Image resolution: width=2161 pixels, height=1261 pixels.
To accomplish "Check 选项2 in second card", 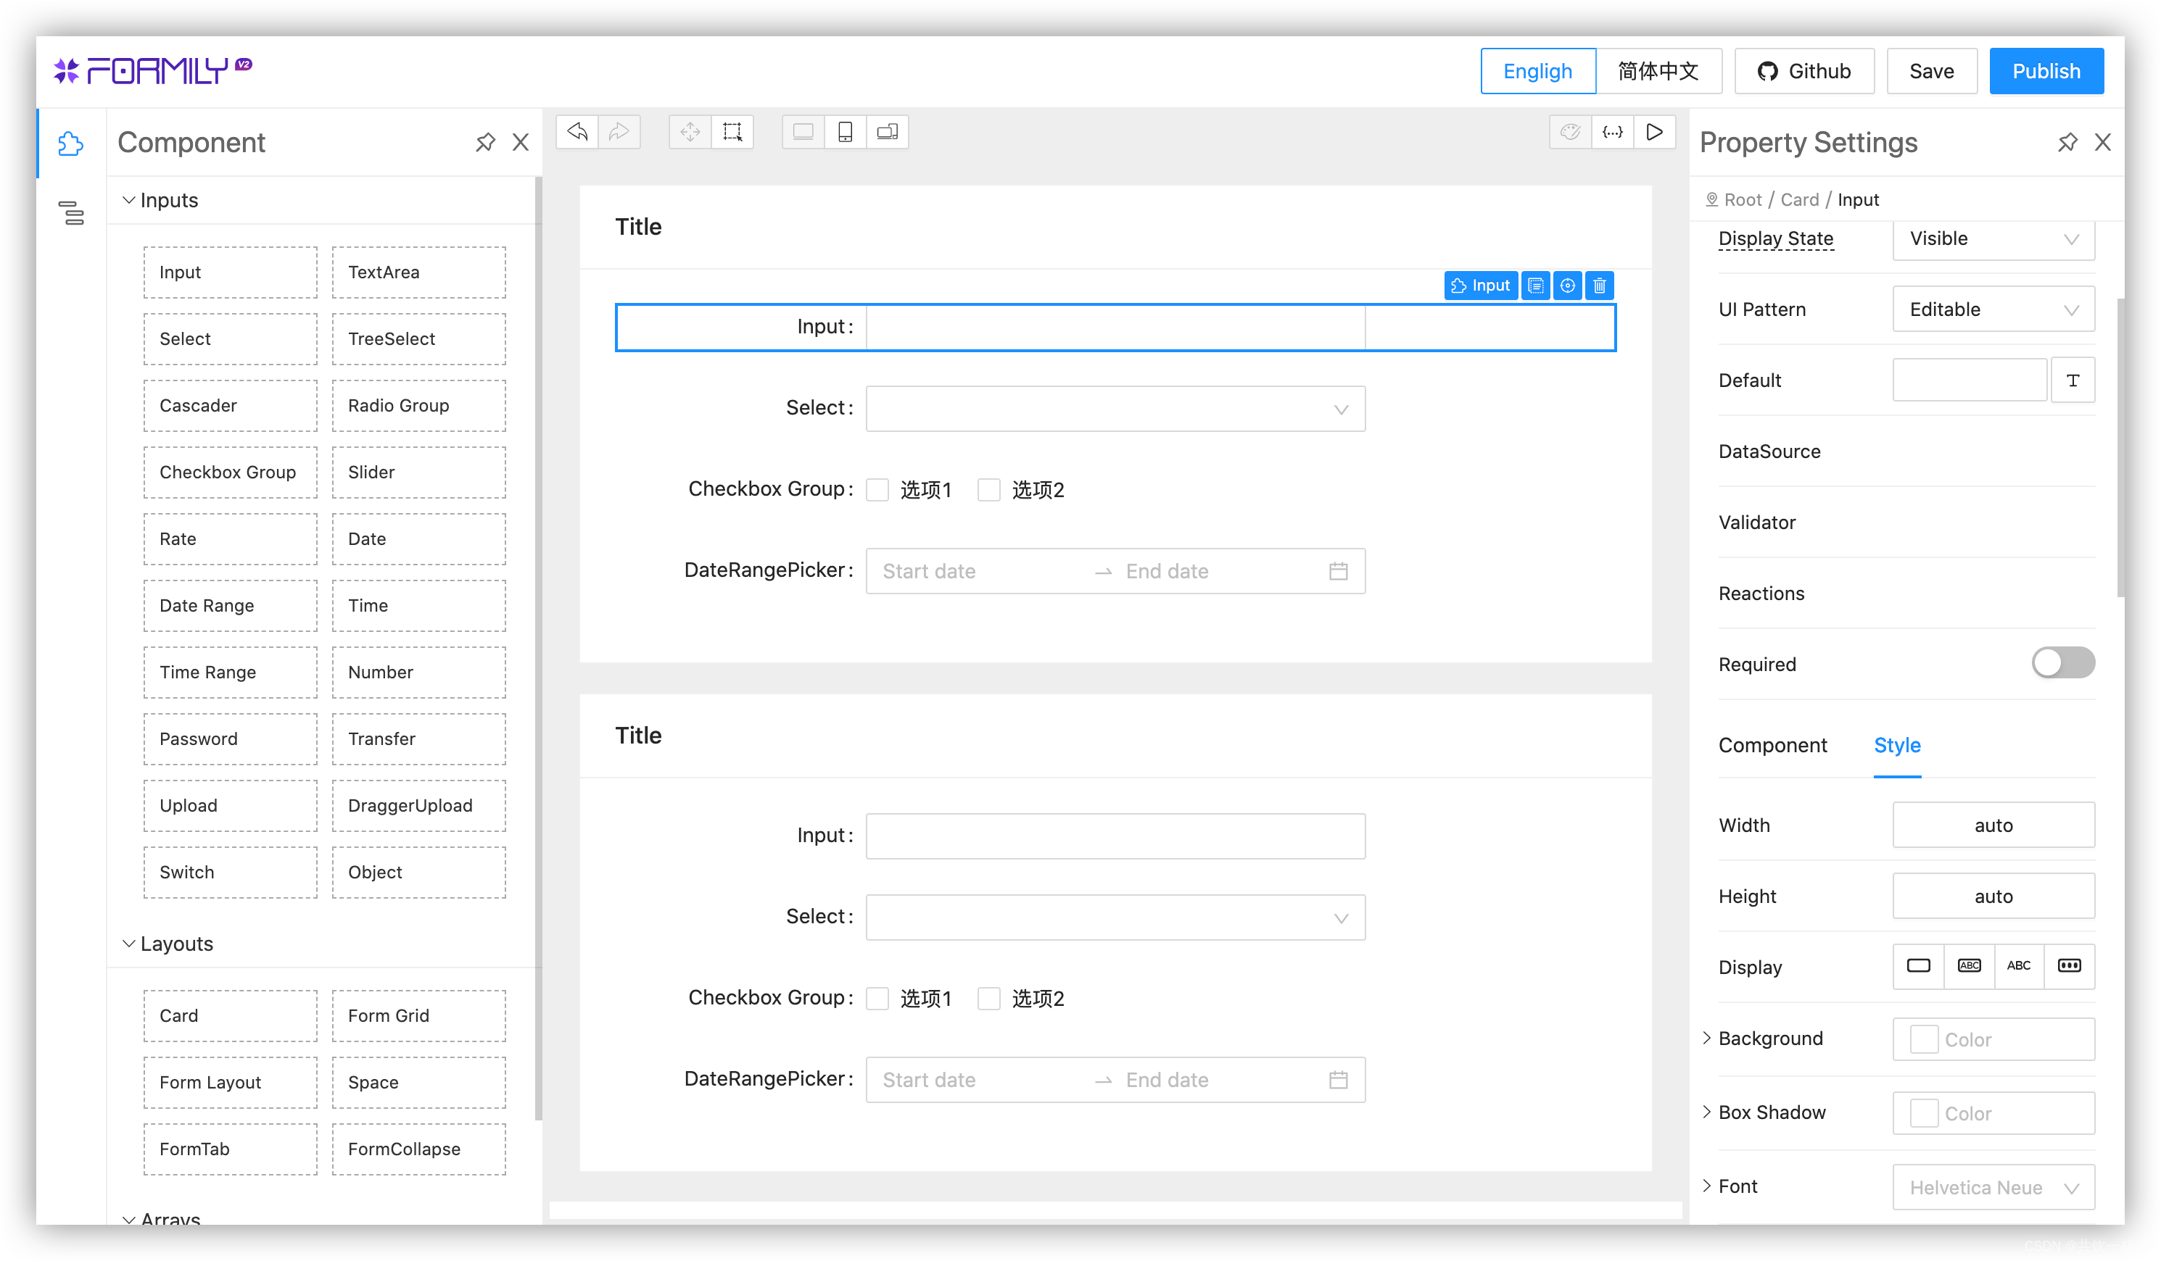I will click(x=988, y=998).
